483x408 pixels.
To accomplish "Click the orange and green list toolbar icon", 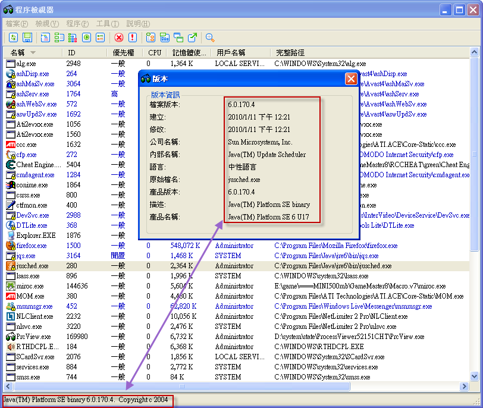I will pos(101,37).
